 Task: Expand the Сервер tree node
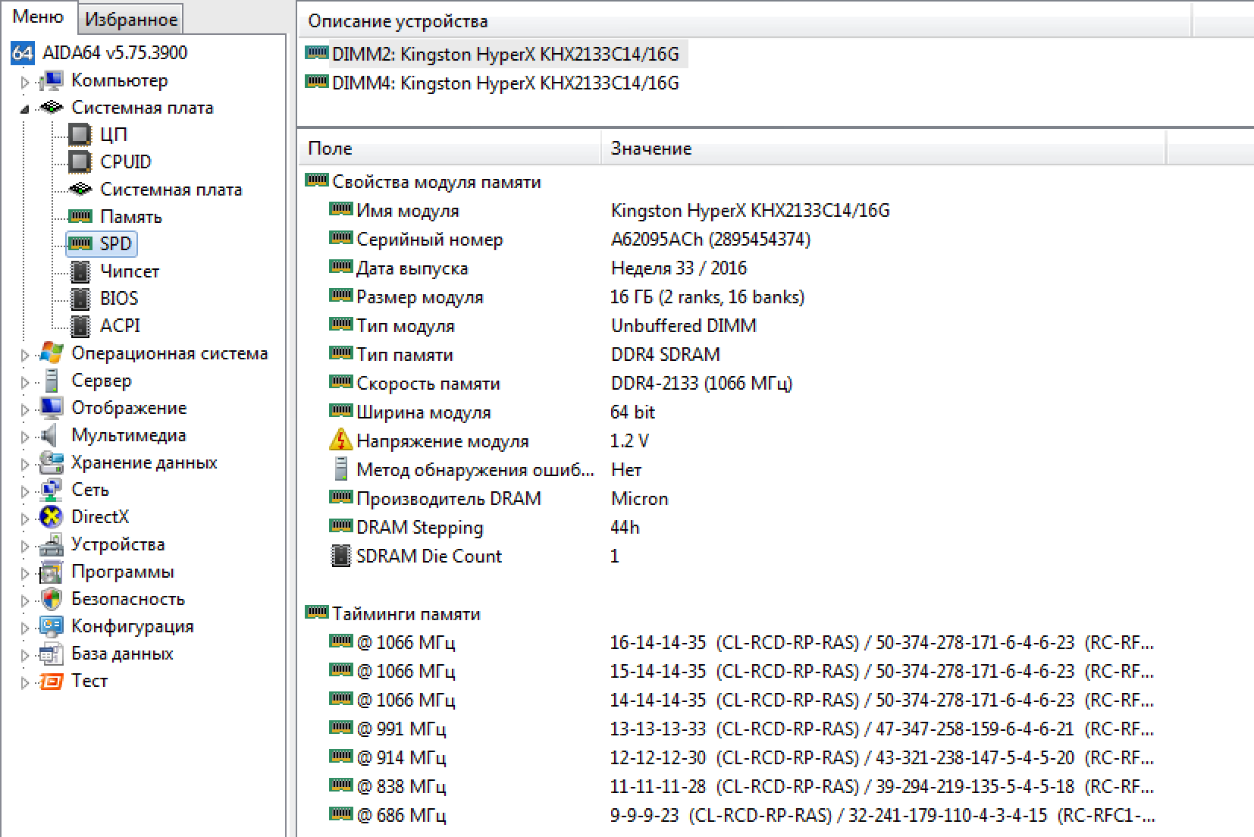tap(24, 382)
